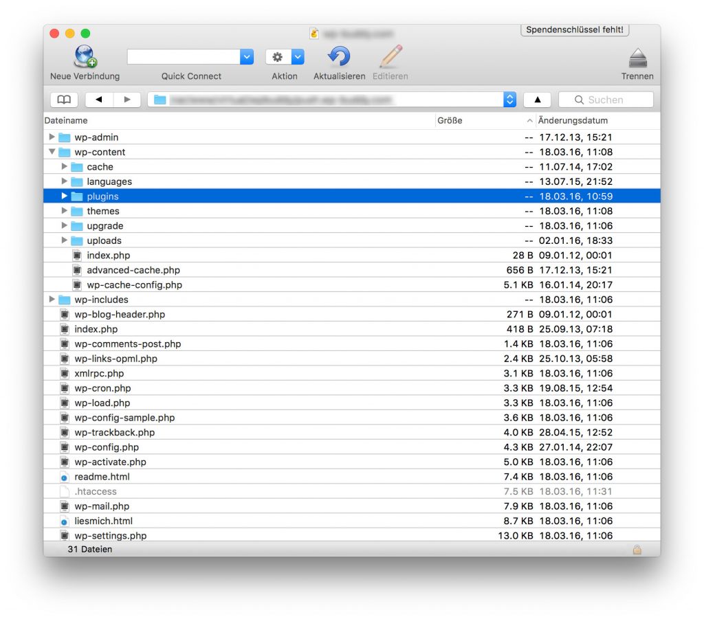Sort by Dateiname column header
This screenshot has width=704, height=619.
66,121
